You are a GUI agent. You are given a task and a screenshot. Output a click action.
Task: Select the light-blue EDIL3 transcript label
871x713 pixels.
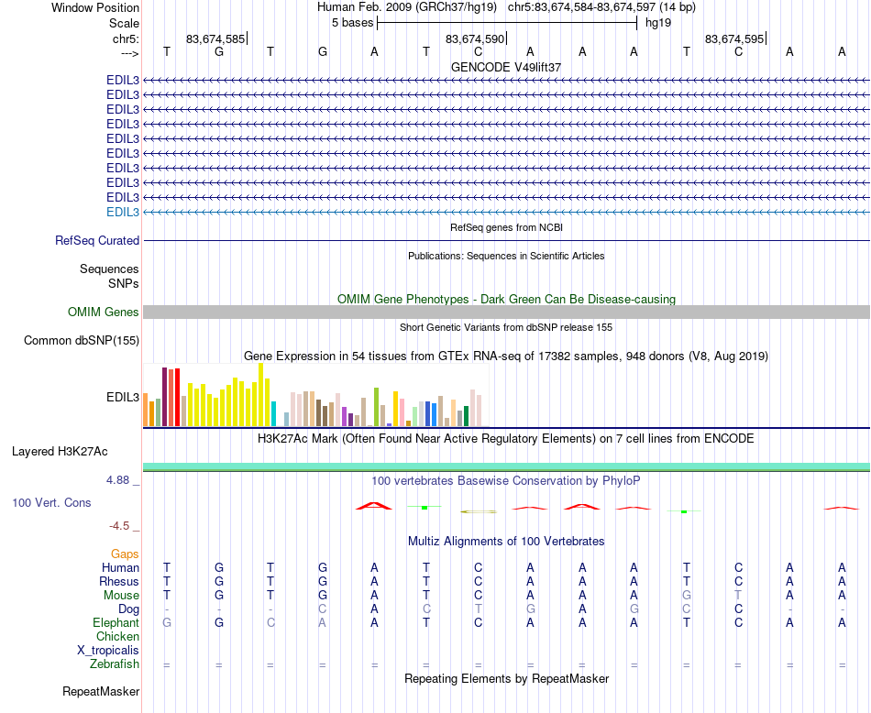(x=123, y=212)
